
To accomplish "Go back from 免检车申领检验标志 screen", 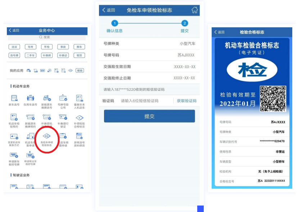I will coord(109,10).
